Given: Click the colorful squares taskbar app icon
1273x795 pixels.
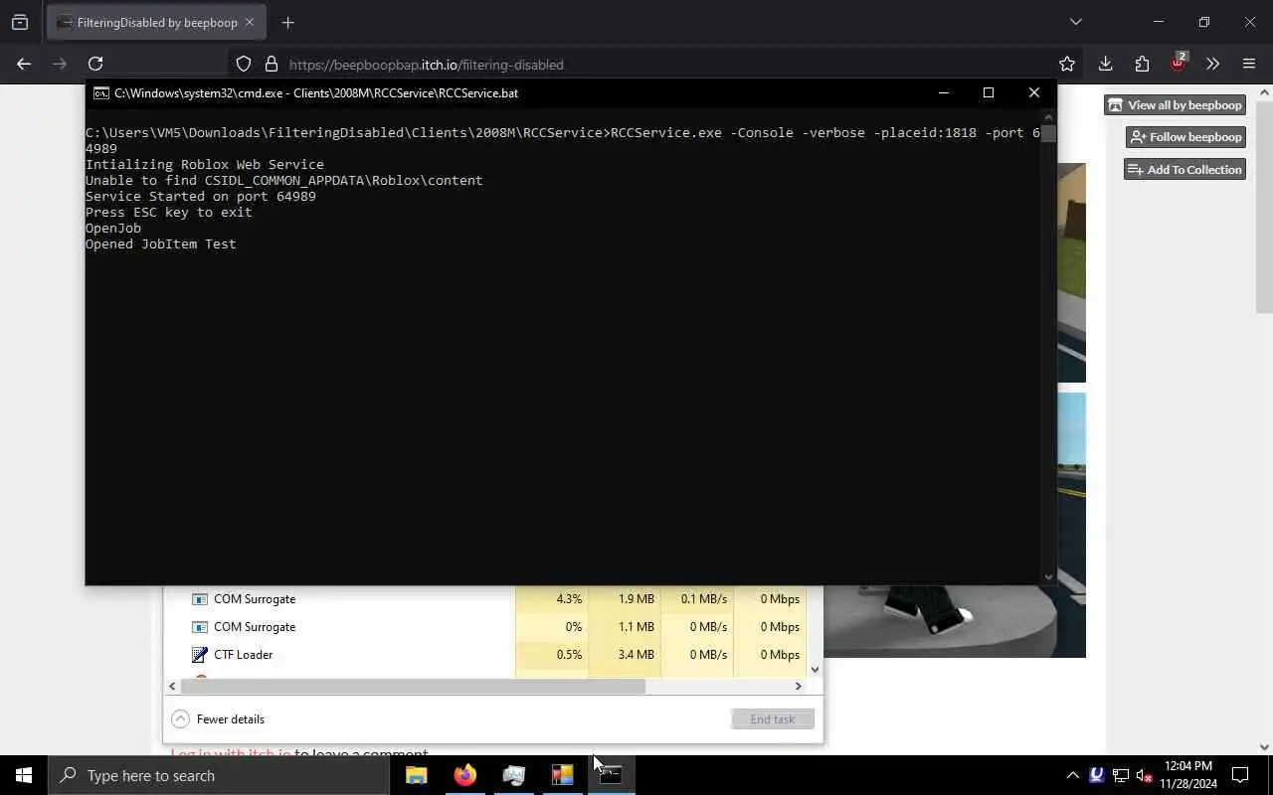Looking at the screenshot, I should tap(563, 775).
